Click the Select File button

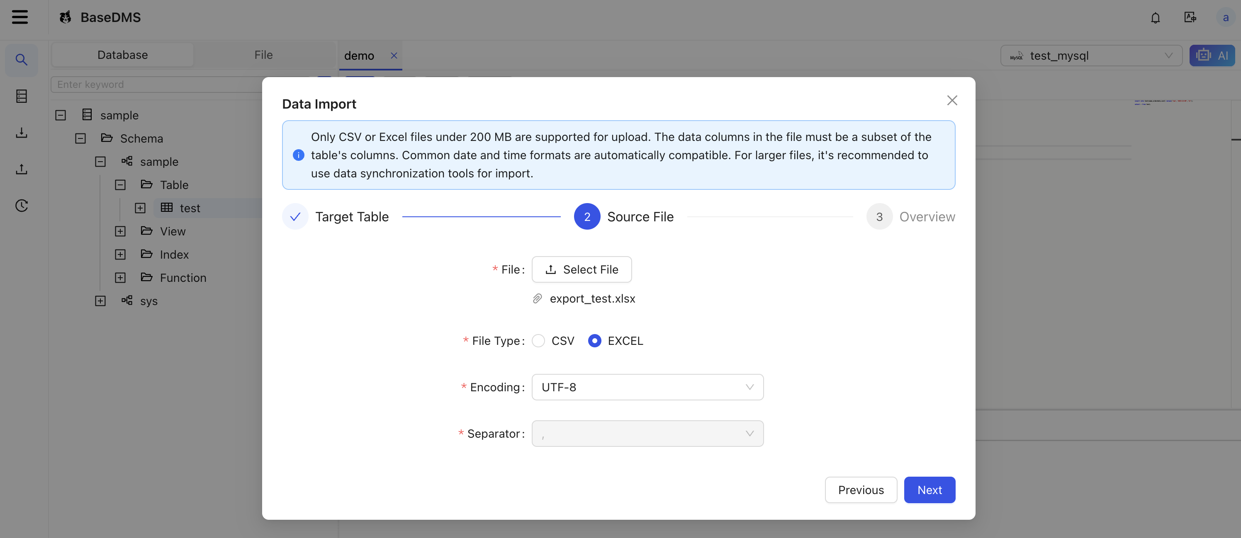582,269
